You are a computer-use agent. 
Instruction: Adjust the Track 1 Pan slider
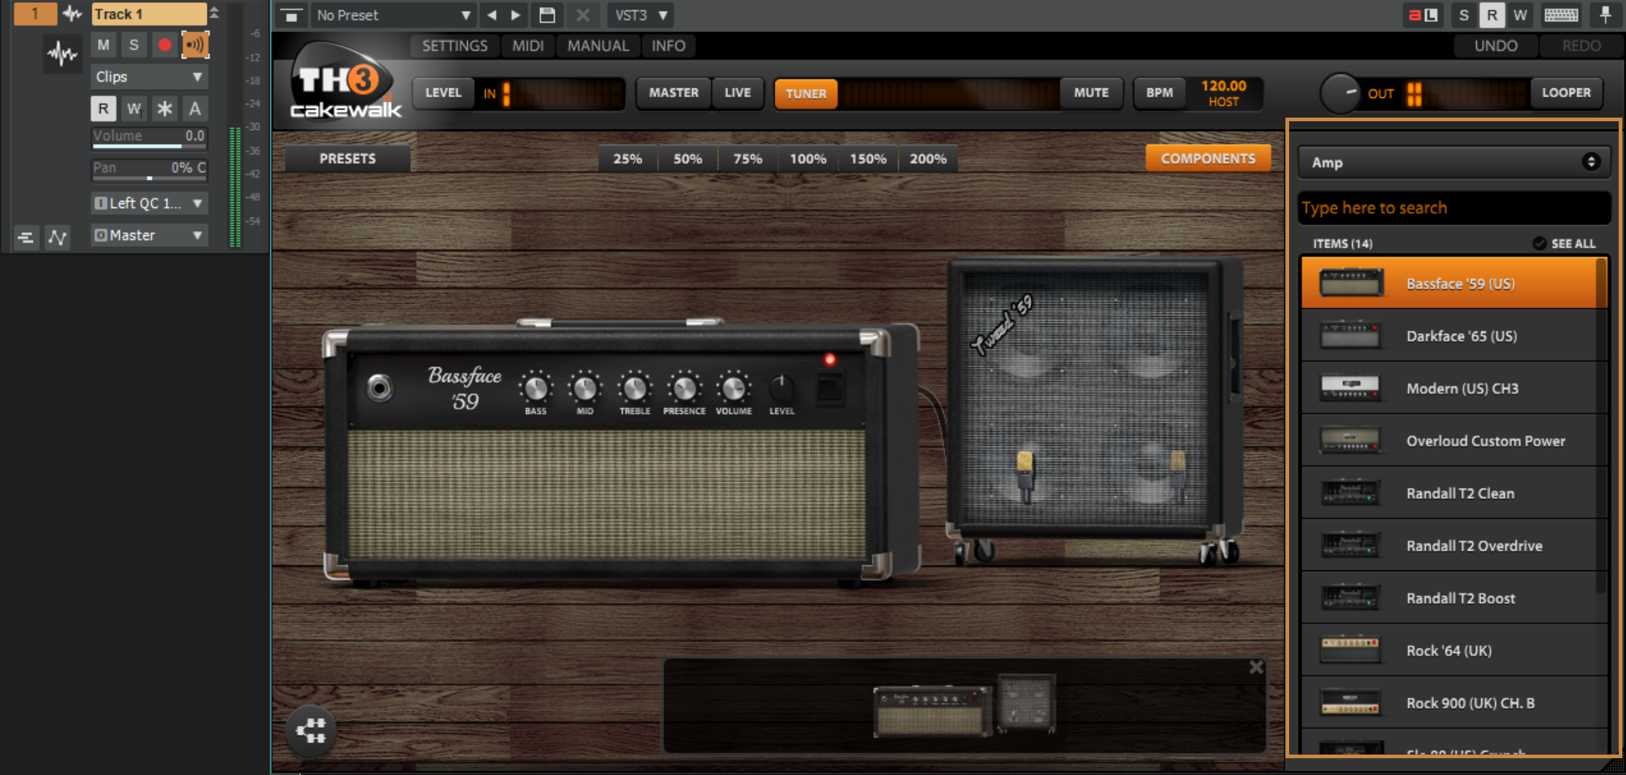149,169
